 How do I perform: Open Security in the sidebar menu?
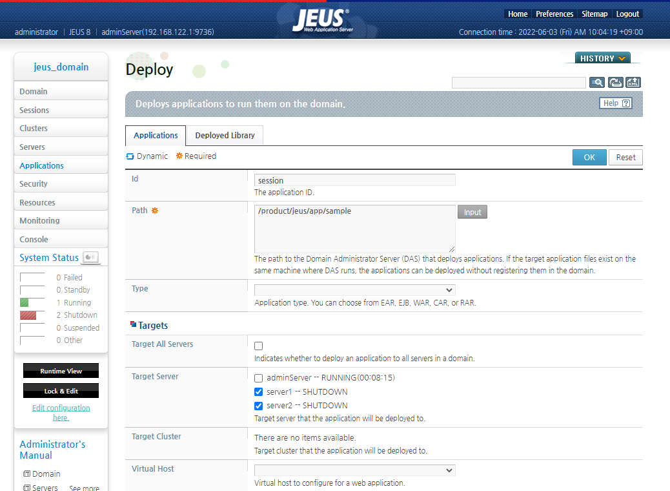point(61,184)
